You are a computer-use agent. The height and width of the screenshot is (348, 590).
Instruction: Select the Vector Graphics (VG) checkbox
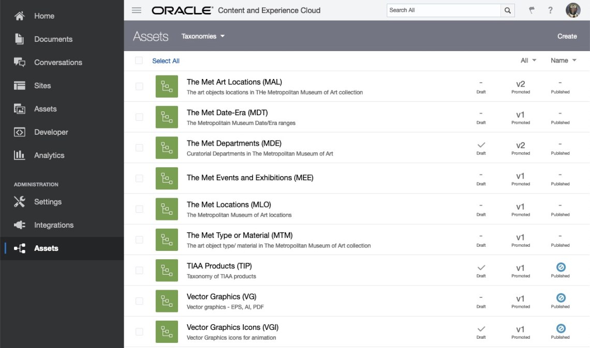139,301
